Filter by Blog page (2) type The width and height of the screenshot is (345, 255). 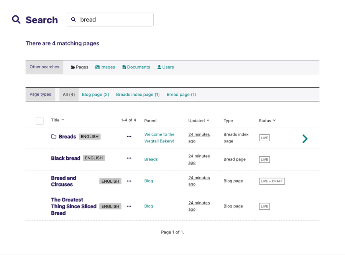[95, 95]
